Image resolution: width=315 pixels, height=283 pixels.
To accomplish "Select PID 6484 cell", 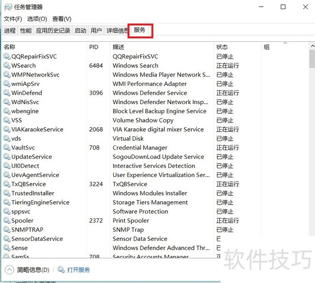I will pos(96,65).
